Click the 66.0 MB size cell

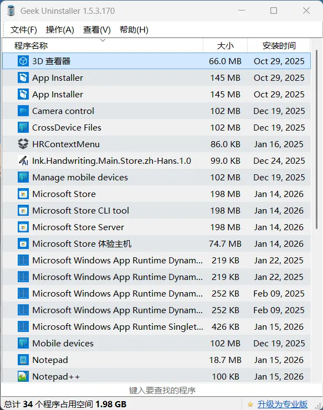(225, 61)
